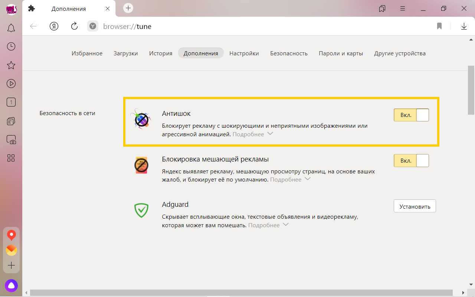The height and width of the screenshot is (297, 475).
Task: Open Yandex Maps pin icon in sidebar
Action: pyautogui.click(x=12, y=235)
